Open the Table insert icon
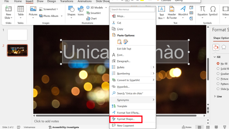Screen dimensions: 229x129 tap(21, 10)
